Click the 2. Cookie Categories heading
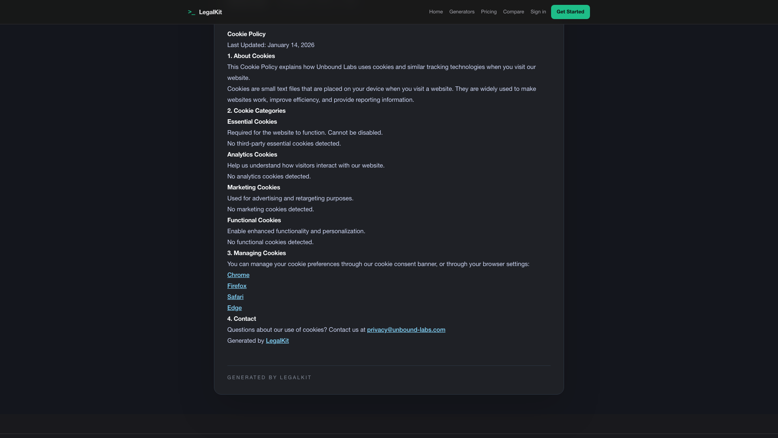Image resolution: width=778 pixels, height=438 pixels. pyautogui.click(x=256, y=110)
